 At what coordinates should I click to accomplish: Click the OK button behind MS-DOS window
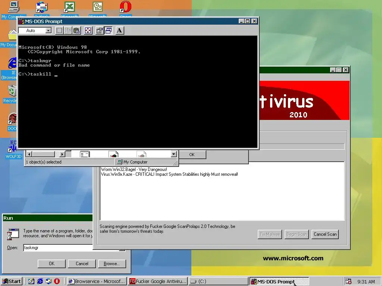(192, 155)
